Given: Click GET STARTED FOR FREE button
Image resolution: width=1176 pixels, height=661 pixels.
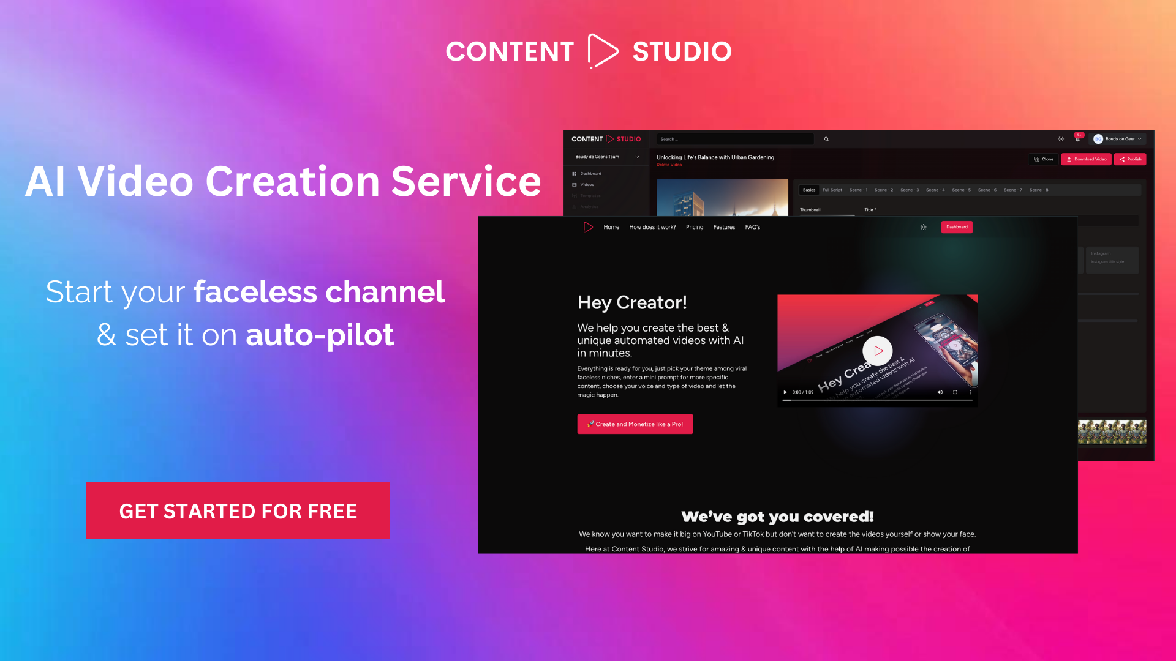Looking at the screenshot, I should pyautogui.click(x=238, y=510).
